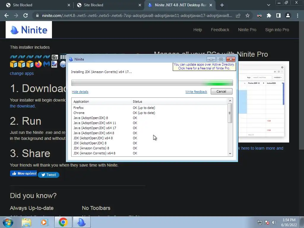Click the qBittorrent icon on the webpage
This screenshot has height=228, width=304.
click(64, 64)
